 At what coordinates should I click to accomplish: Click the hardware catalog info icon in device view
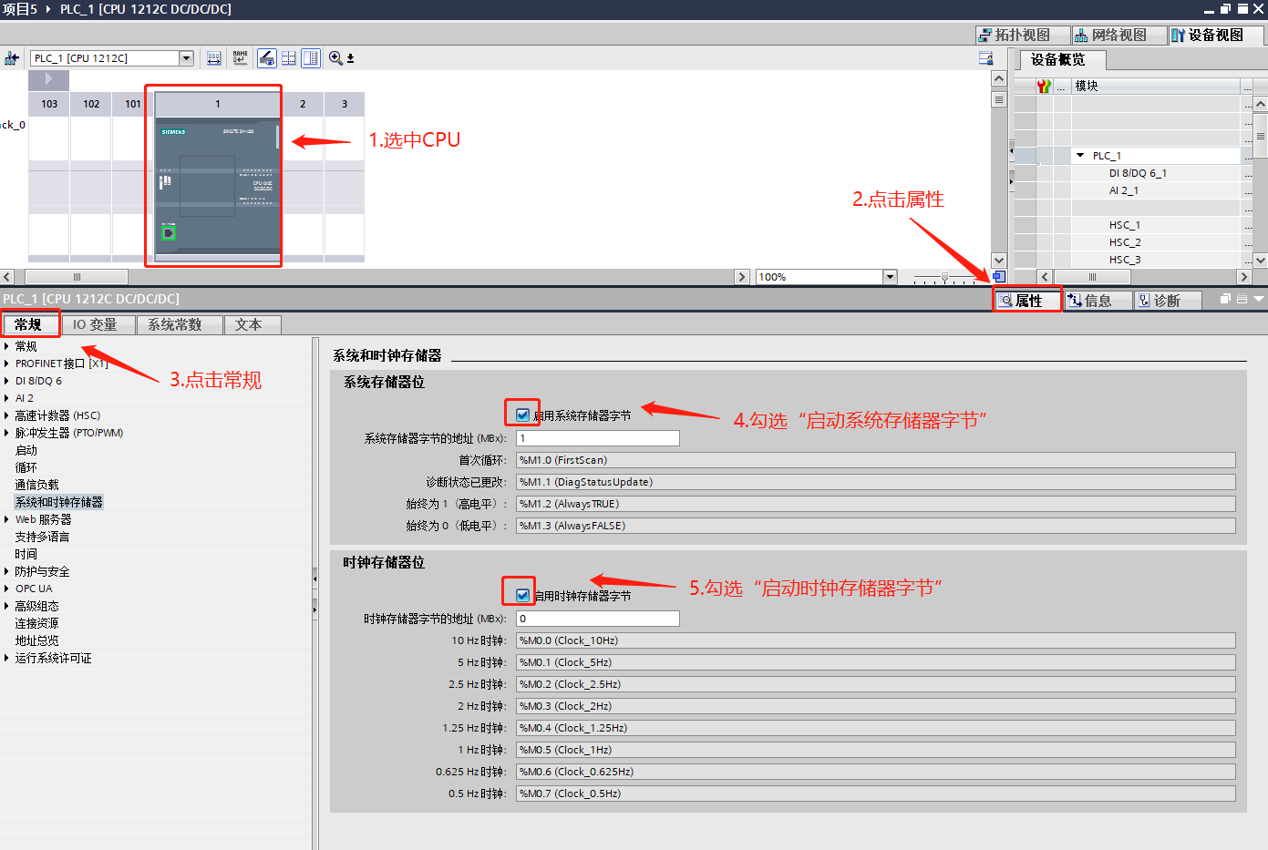click(x=985, y=58)
